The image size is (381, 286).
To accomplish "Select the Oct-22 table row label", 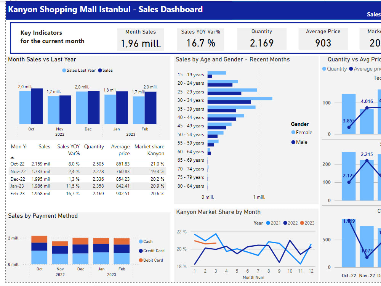I will coord(18,164).
